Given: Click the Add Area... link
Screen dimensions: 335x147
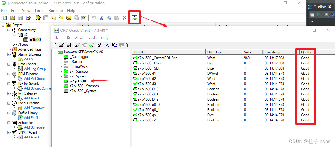Looking at the screenshot, I should (x=32, y=59).
